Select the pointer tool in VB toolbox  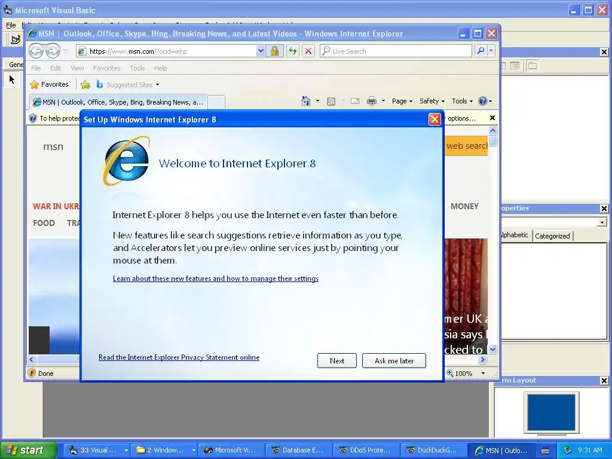(x=12, y=79)
